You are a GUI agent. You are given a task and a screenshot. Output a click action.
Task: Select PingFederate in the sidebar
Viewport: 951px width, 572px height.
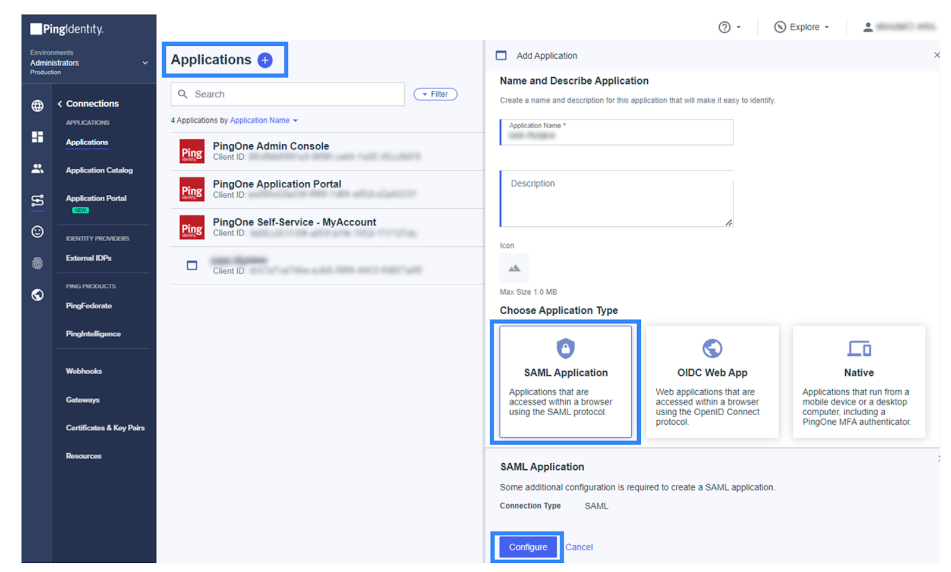point(89,306)
